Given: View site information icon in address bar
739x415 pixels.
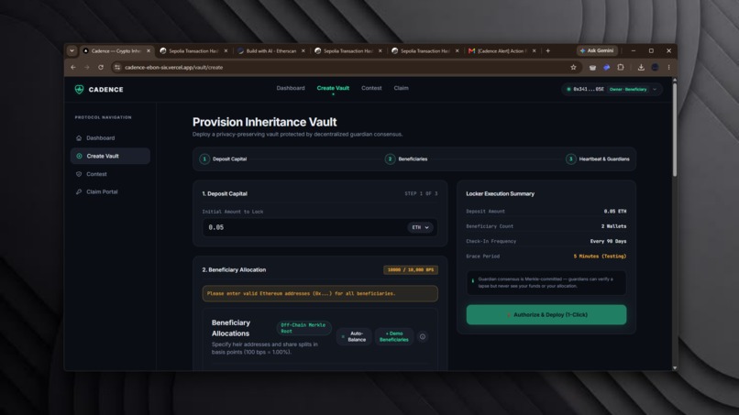Looking at the screenshot, I should click(116, 68).
